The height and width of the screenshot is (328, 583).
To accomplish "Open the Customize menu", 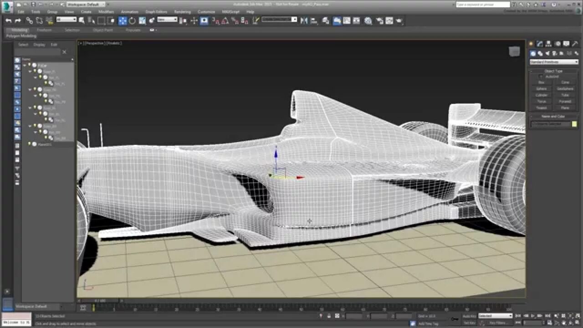I will coord(206,12).
